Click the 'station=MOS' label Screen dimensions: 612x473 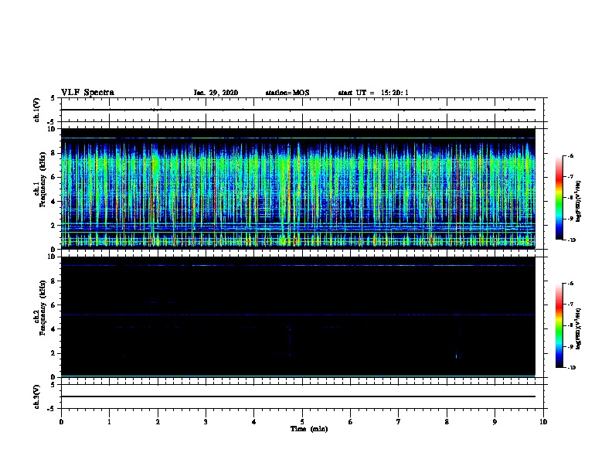[287, 93]
